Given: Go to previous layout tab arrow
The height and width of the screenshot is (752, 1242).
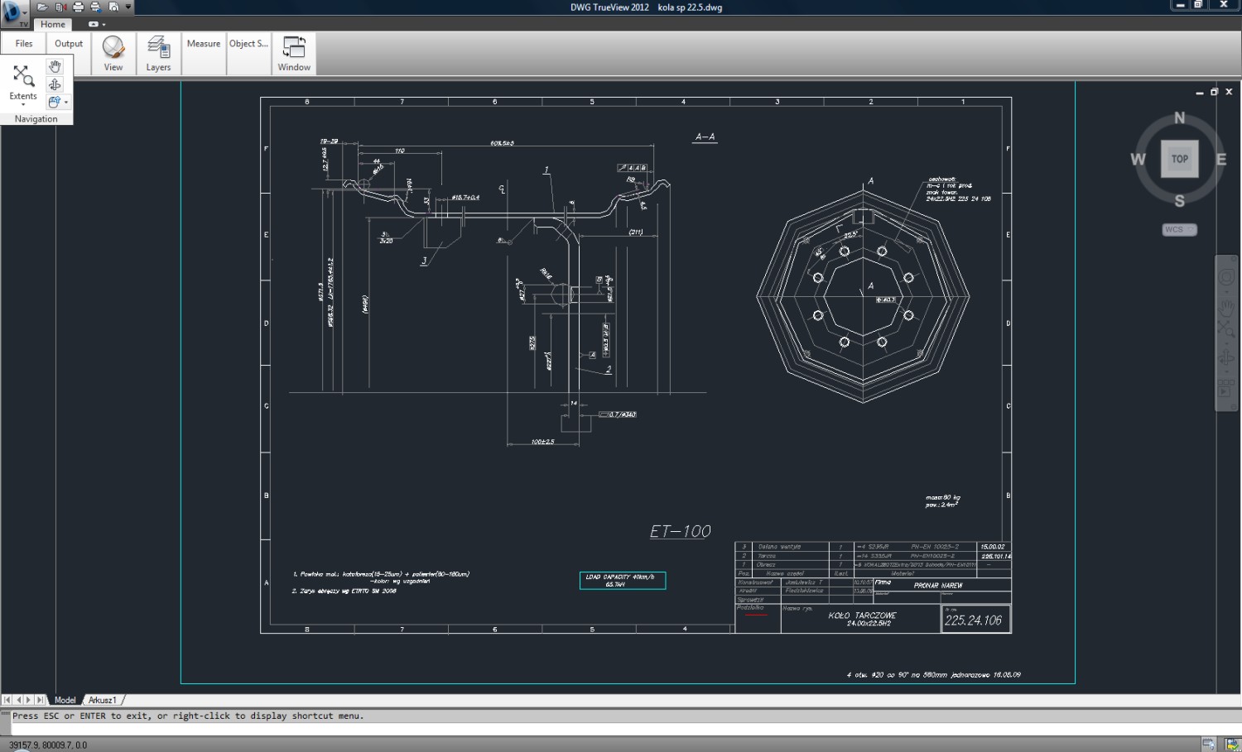Looking at the screenshot, I should point(18,700).
